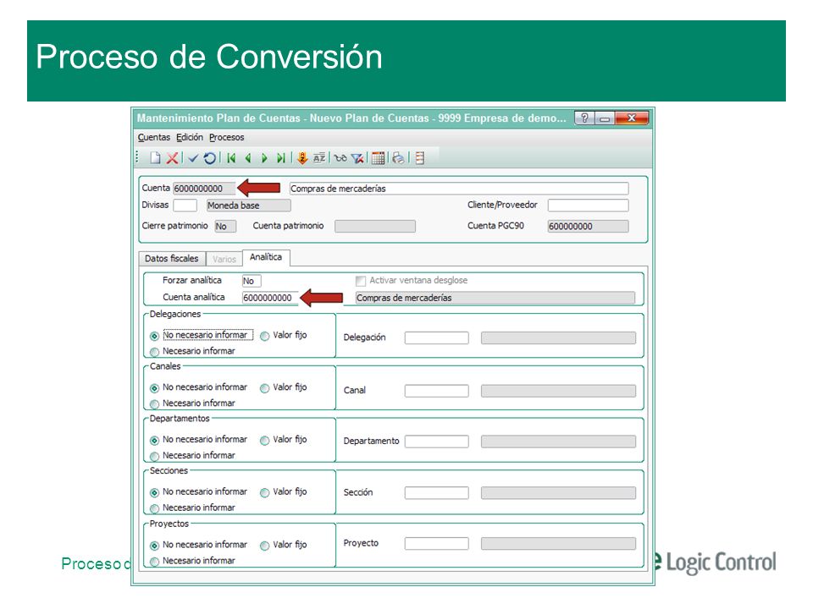Click the Divisas input field
813x609 pixels.
[x=185, y=205]
